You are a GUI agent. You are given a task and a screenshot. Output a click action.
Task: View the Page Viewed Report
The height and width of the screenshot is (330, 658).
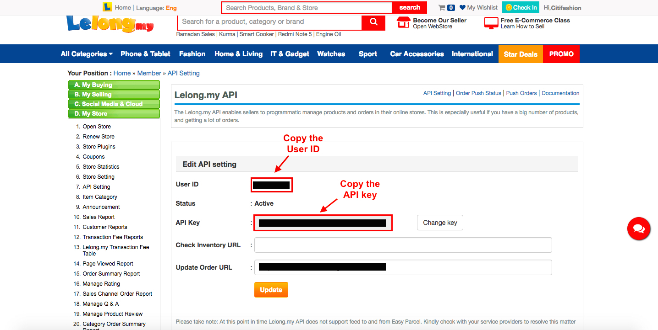pos(108,264)
